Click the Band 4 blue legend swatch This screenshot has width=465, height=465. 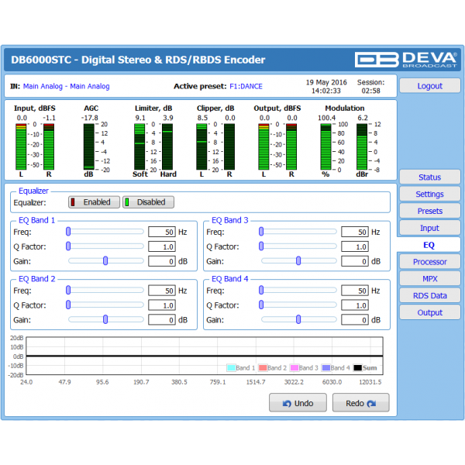coord(326,367)
